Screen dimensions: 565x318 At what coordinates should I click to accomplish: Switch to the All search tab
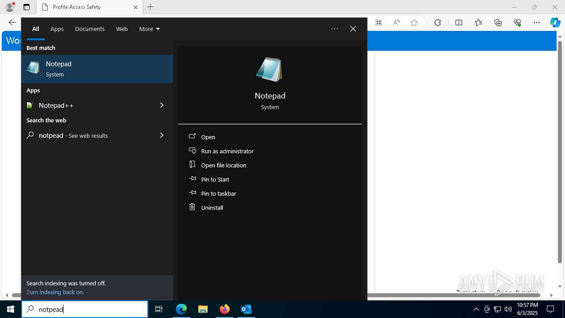[35, 29]
